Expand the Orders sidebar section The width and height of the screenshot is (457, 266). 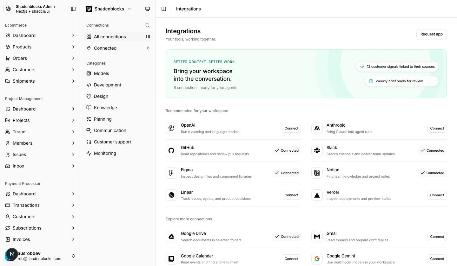[41, 58]
